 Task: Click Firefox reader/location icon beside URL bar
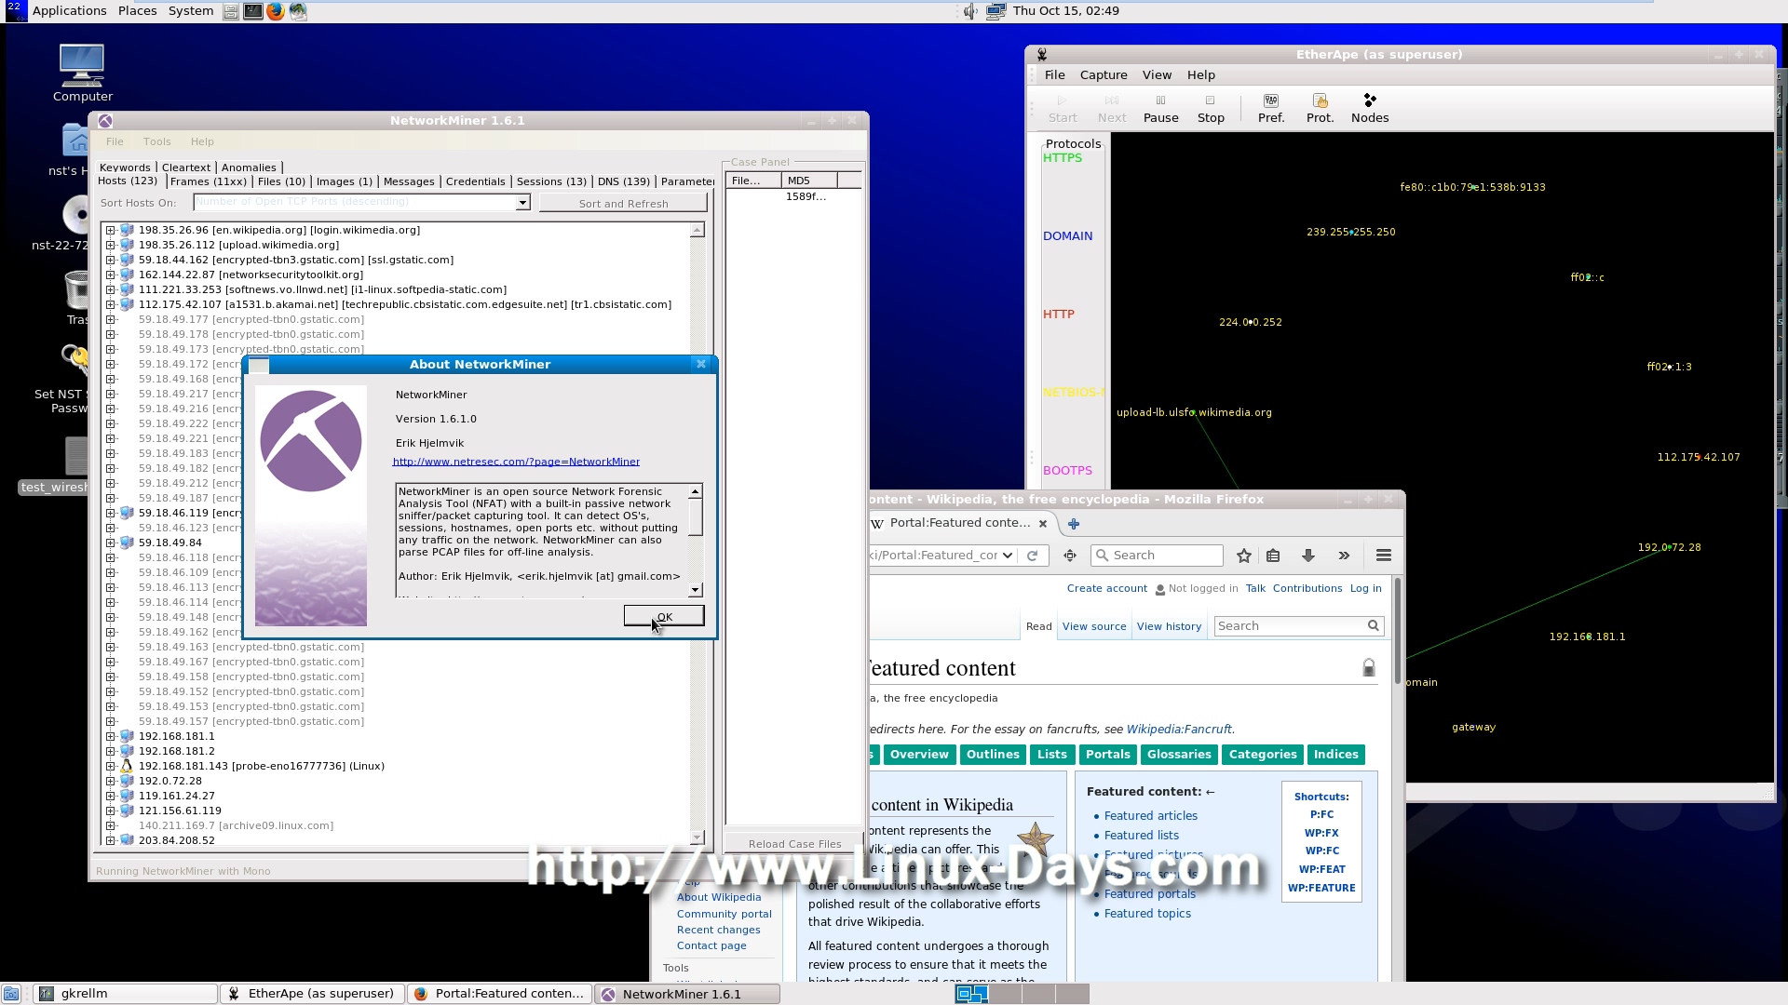tap(1070, 556)
